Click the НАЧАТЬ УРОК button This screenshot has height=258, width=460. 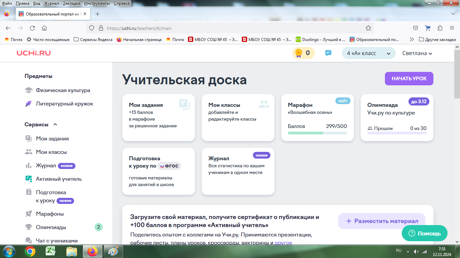(409, 79)
